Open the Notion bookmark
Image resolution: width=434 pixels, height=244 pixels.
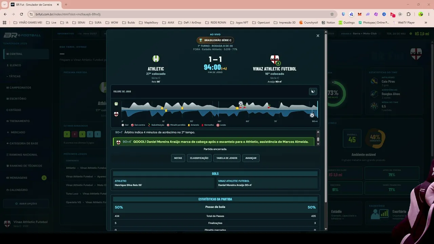click(x=328, y=23)
